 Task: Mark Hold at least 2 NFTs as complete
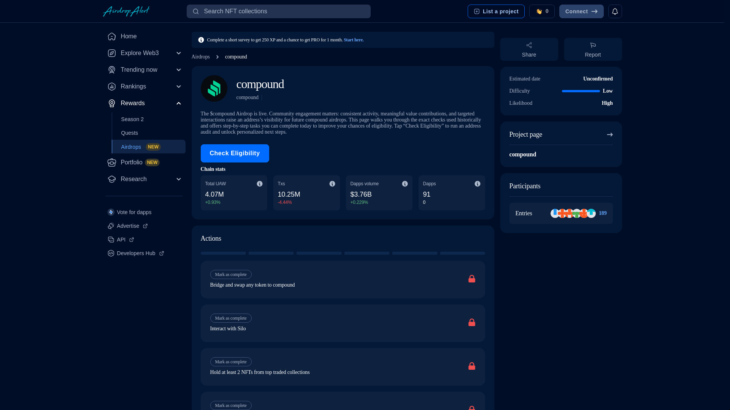point(231,362)
